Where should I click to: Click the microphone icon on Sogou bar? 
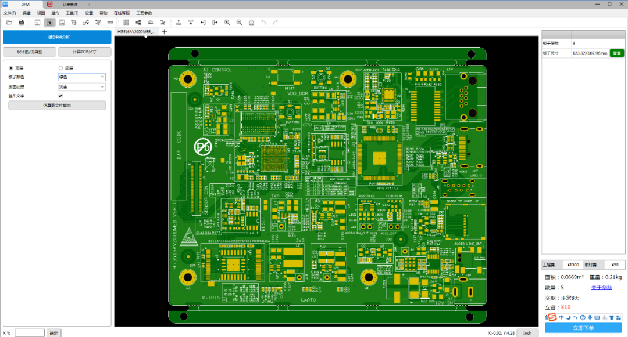click(x=590, y=317)
